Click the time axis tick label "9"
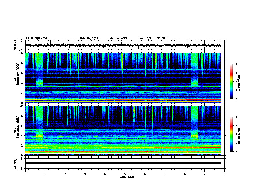253x195 pixels. 204,174
